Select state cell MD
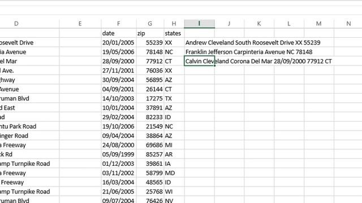This screenshot has height=203, width=362. coord(174,173)
